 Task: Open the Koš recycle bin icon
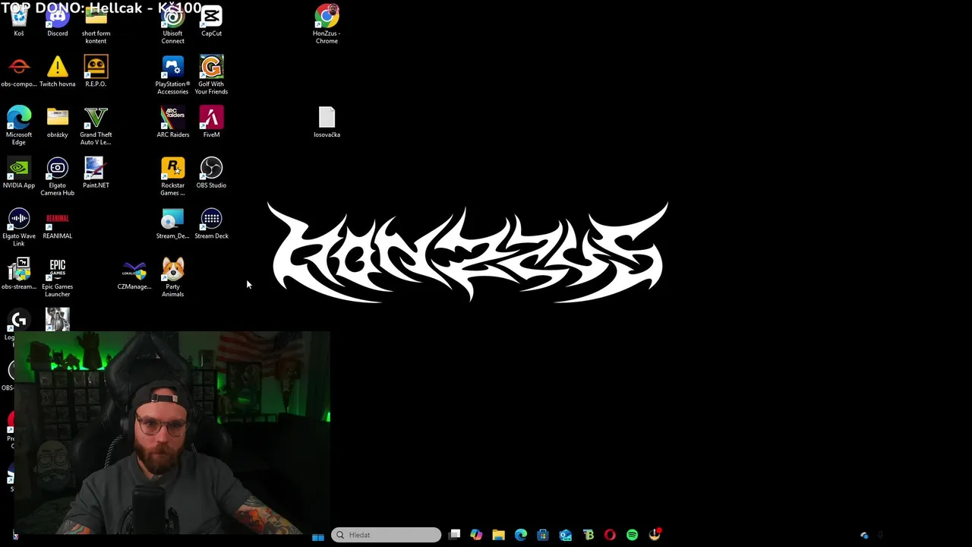(19, 23)
